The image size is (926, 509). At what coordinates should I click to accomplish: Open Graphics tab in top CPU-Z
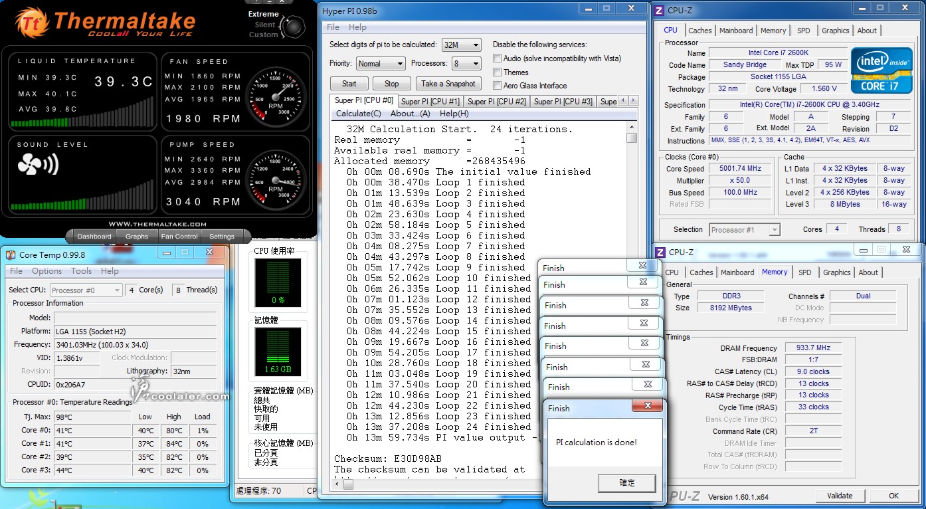click(x=835, y=31)
